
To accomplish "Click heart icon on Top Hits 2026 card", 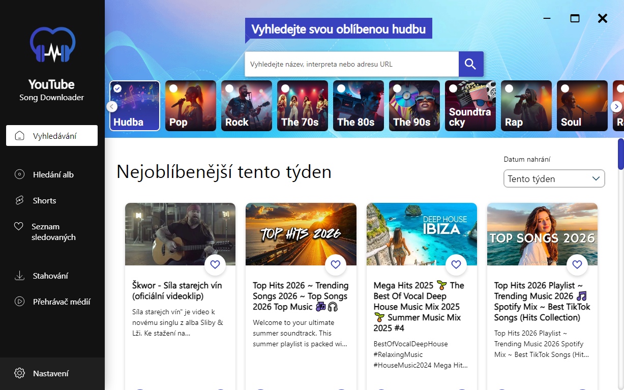I will pyautogui.click(x=335, y=264).
